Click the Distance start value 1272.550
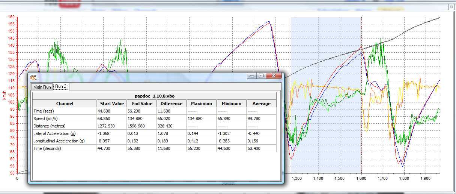456x194 pixels. tap(107, 126)
